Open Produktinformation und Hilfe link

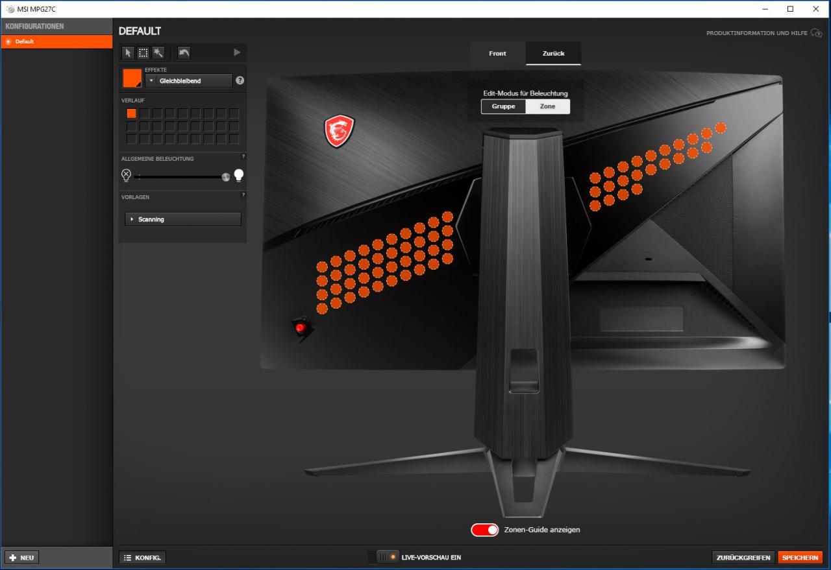pyautogui.click(x=757, y=33)
